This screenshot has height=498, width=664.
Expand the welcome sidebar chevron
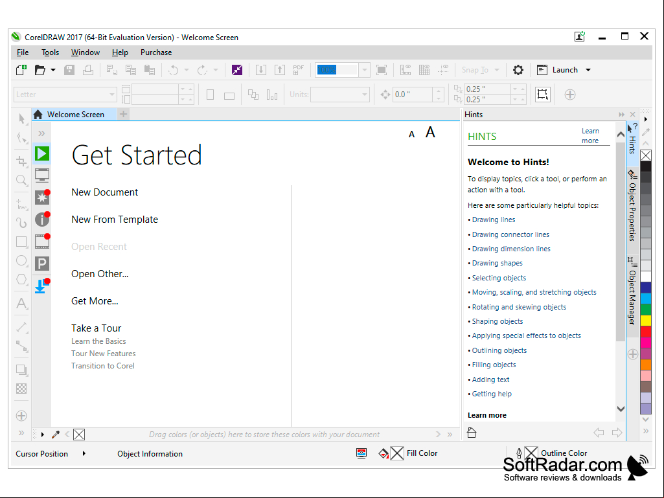[x=41, y=133]
